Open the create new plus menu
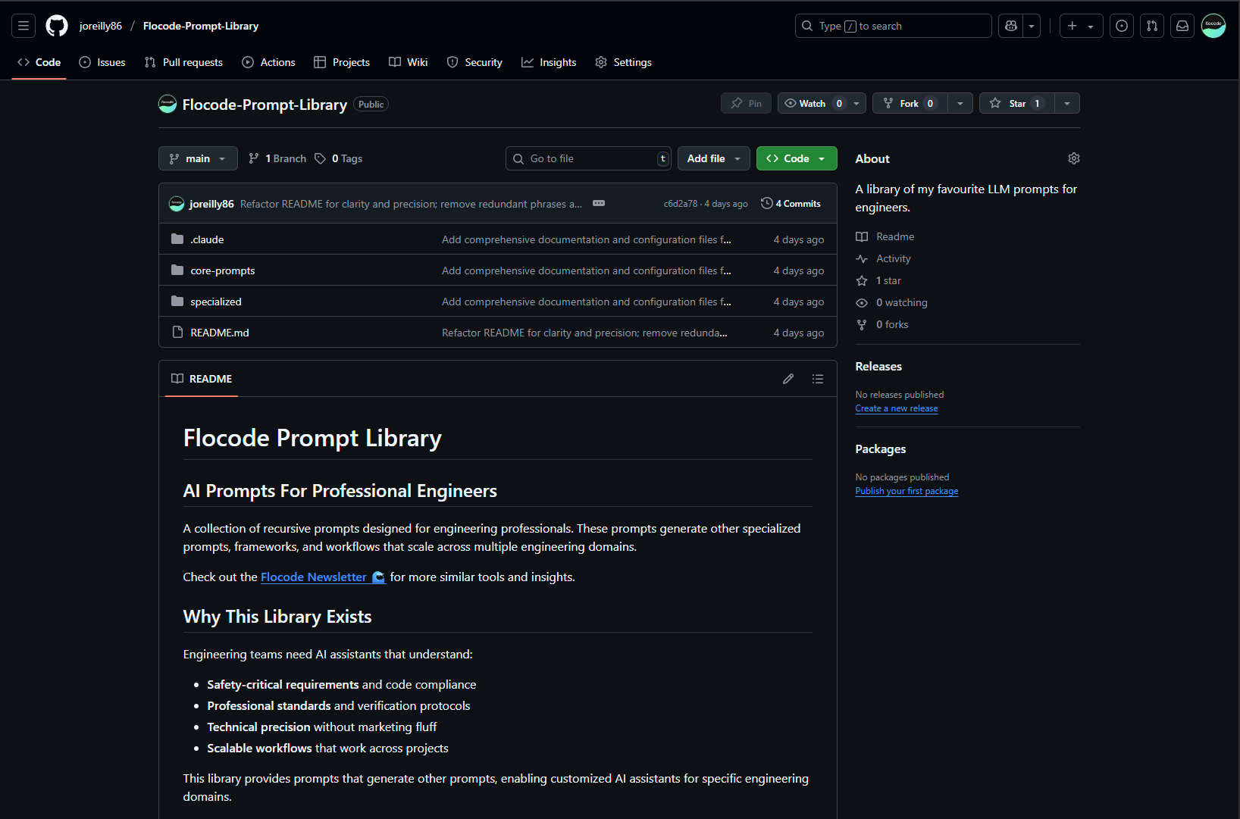 (x=1081, y=26)
